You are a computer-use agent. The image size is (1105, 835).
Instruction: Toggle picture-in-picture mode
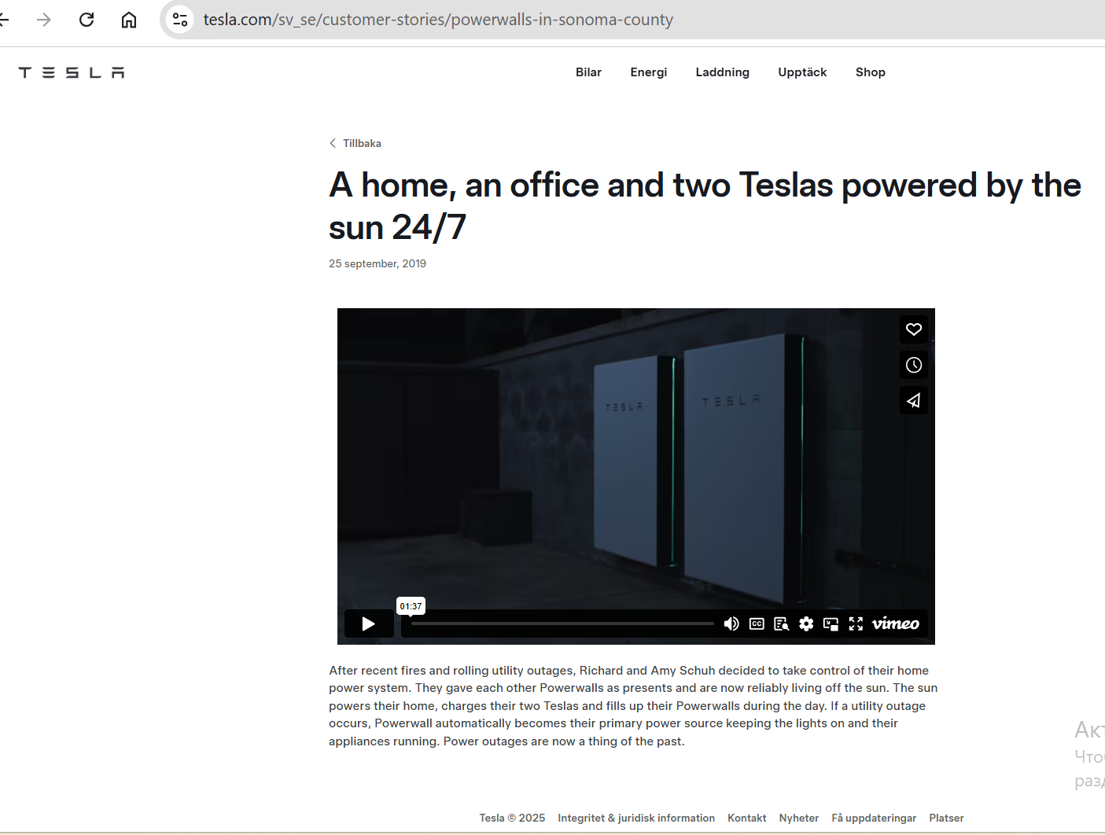tap(831, 623)
